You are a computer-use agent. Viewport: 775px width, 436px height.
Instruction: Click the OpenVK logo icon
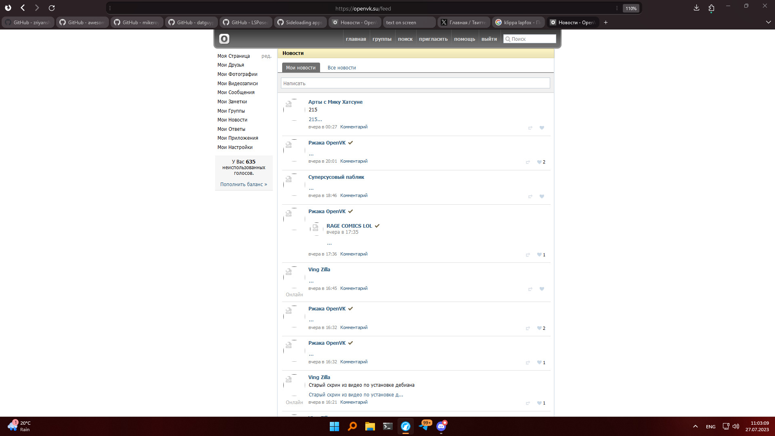pos(224,39)
